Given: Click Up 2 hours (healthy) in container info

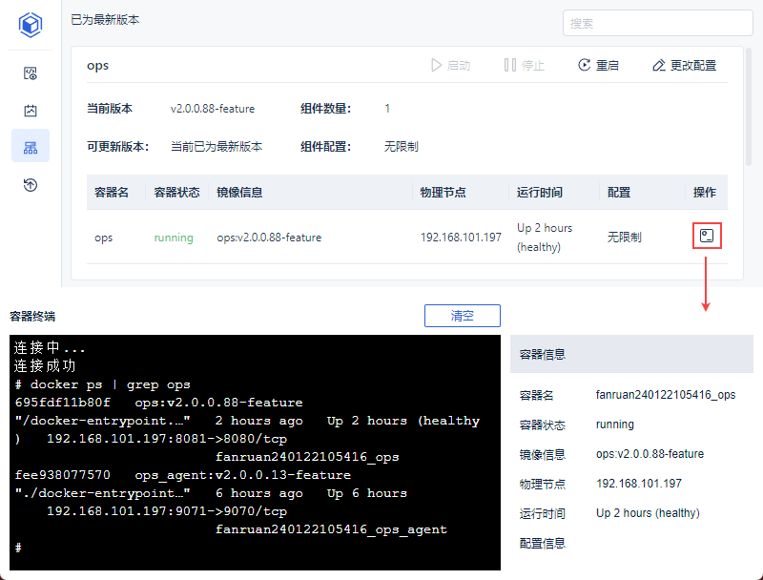Looking at the screenshot, I should (648, 513).
